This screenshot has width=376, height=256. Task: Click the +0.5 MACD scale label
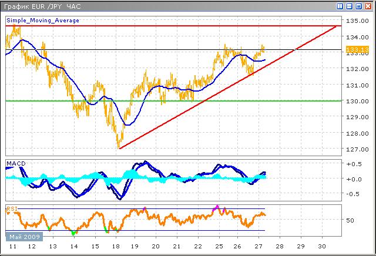point(354,164)
